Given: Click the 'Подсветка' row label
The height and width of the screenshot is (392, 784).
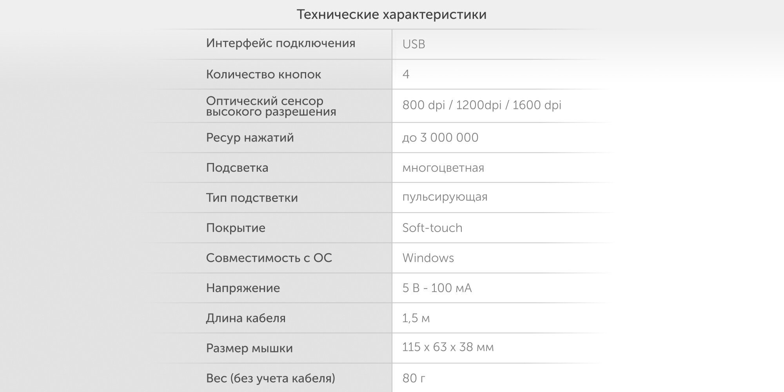Looking at the screenshot, I should click(x=237, y=168).
